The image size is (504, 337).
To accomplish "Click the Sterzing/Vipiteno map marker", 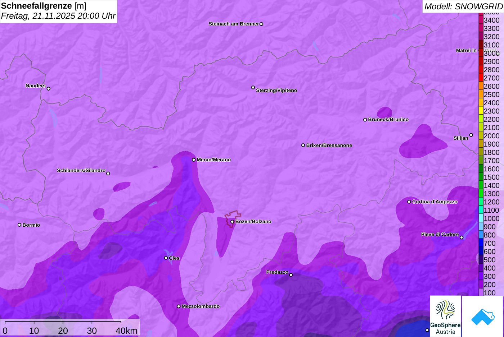I will [x=253, y=87].
